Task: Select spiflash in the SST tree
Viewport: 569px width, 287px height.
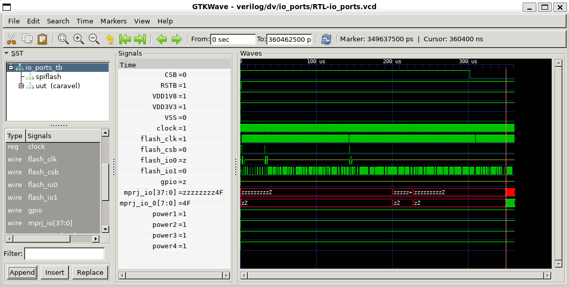Action: 48,76
